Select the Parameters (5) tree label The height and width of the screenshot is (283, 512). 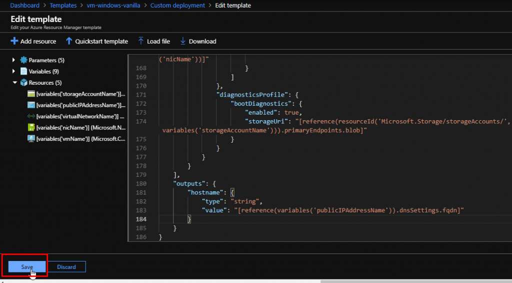[x=46, y=60]
